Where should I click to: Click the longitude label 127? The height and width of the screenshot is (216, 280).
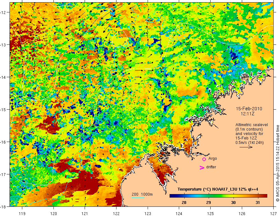[x=273, y=213]
